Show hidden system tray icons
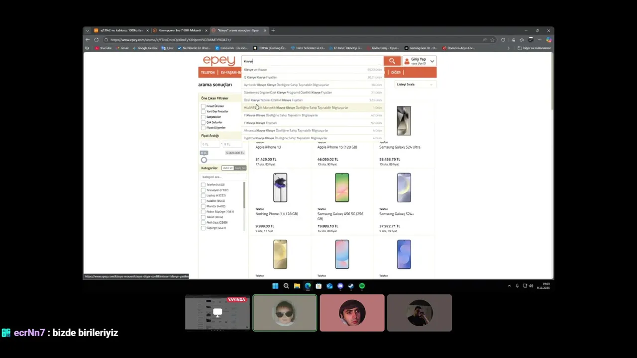Viewport: 637px width, 358px height. (x=509, y=286)
